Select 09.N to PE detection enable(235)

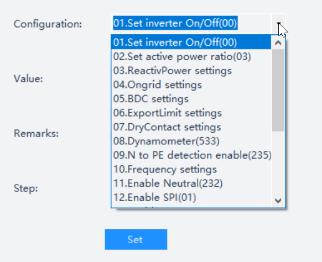[191, 155]
